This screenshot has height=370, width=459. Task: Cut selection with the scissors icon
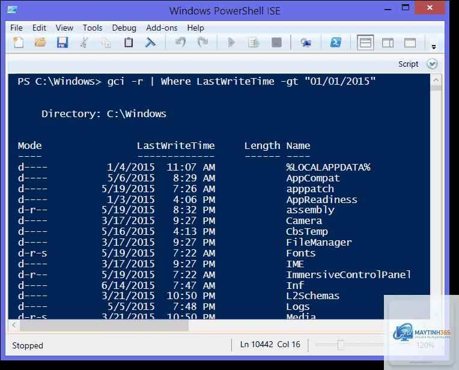(x=84, y=43)
